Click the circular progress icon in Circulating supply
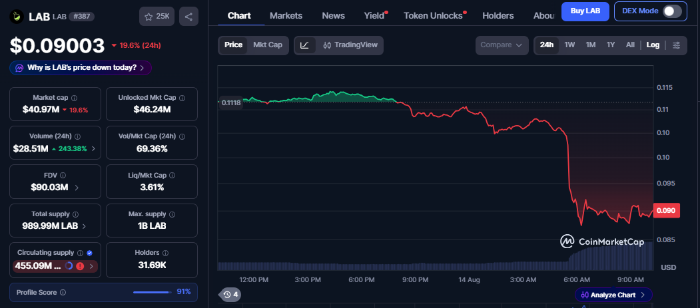The height and width of the screenshot is (308, 700). 69,266
